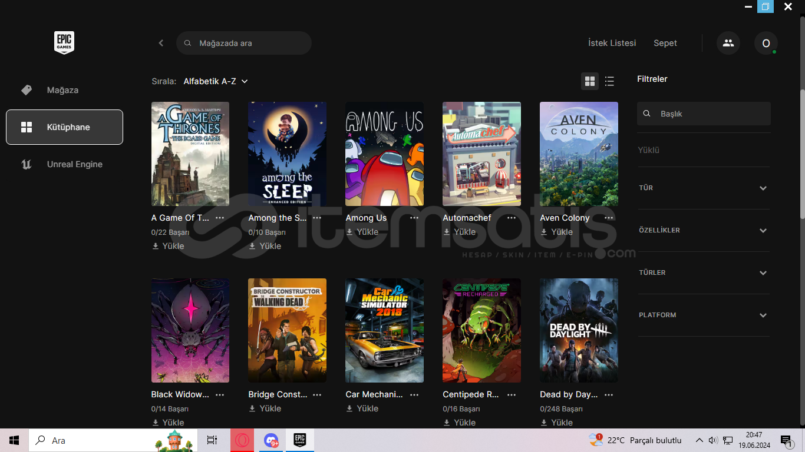Open the three-dot menu for Dead by Daylight
This screenshot has height=452, width=805.
tap(609, 394)
